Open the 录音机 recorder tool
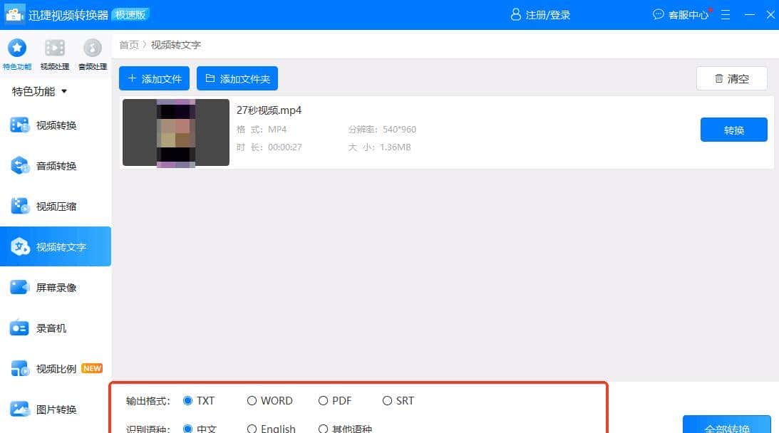The width and height of the screenshot is (779, 433). [56, 328]
